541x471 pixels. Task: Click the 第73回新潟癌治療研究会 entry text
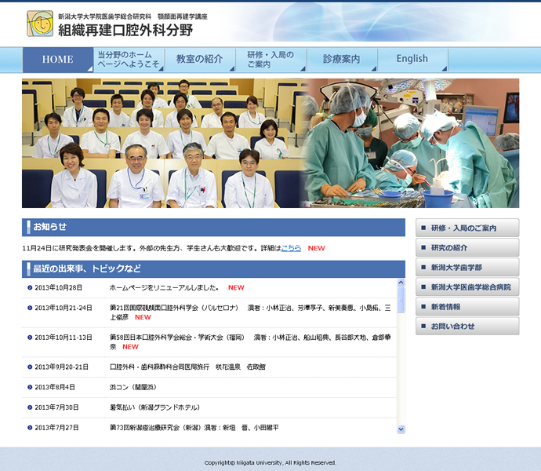pos(194,428)
